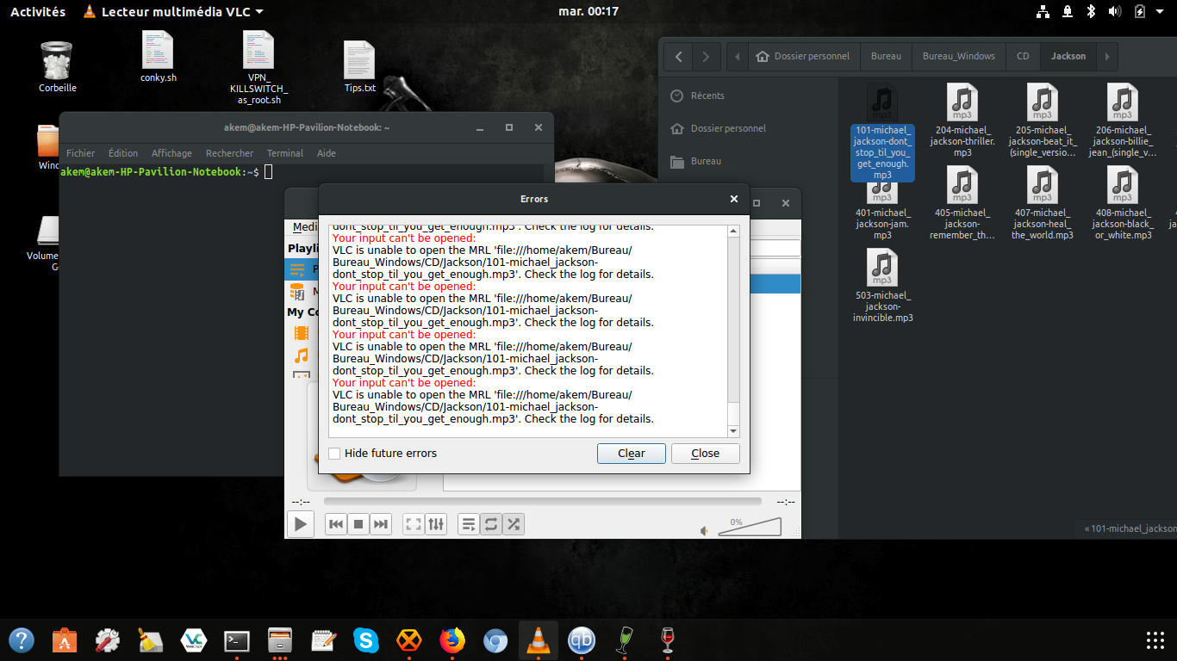Skip to next track in VLC
The image size is (1177, 661).
click(x=381, y=523)
